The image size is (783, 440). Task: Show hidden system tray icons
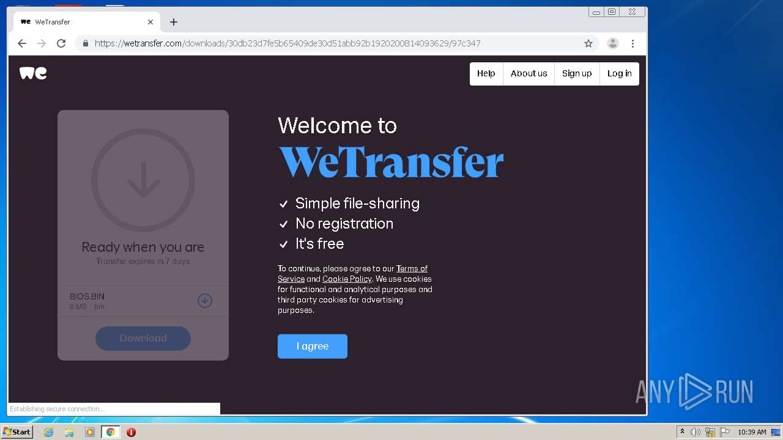pos(682,432)
